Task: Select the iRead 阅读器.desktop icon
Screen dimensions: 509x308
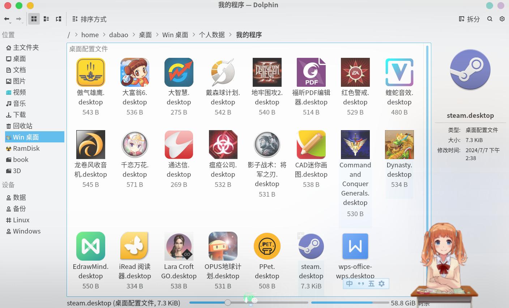Action: point(135,246)
